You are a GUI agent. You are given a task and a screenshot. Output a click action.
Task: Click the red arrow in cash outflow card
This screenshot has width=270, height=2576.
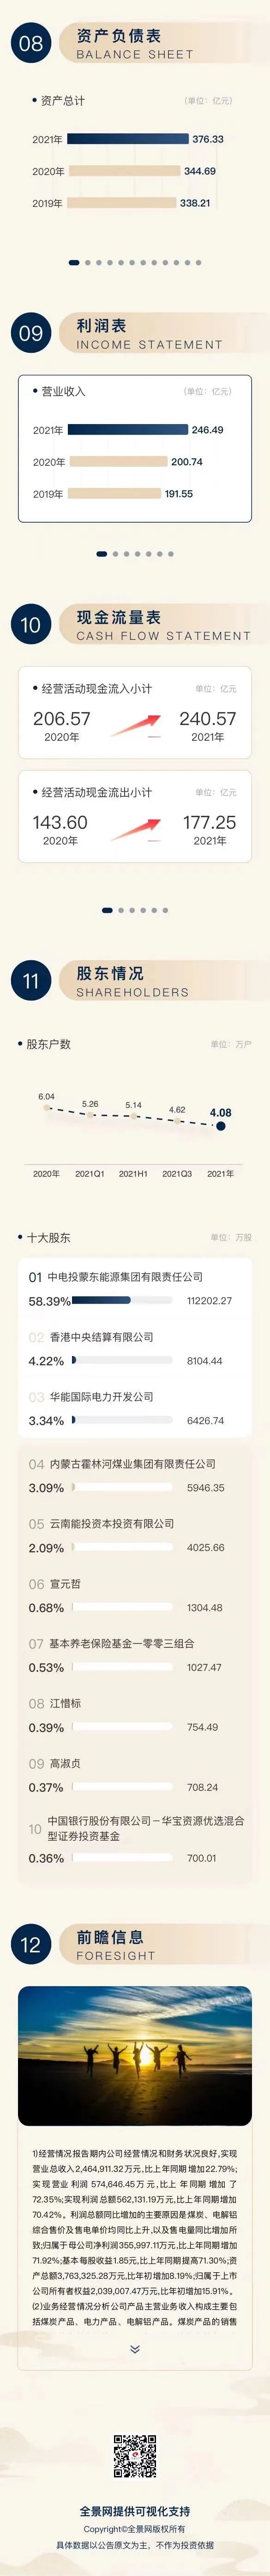[136, 828]
